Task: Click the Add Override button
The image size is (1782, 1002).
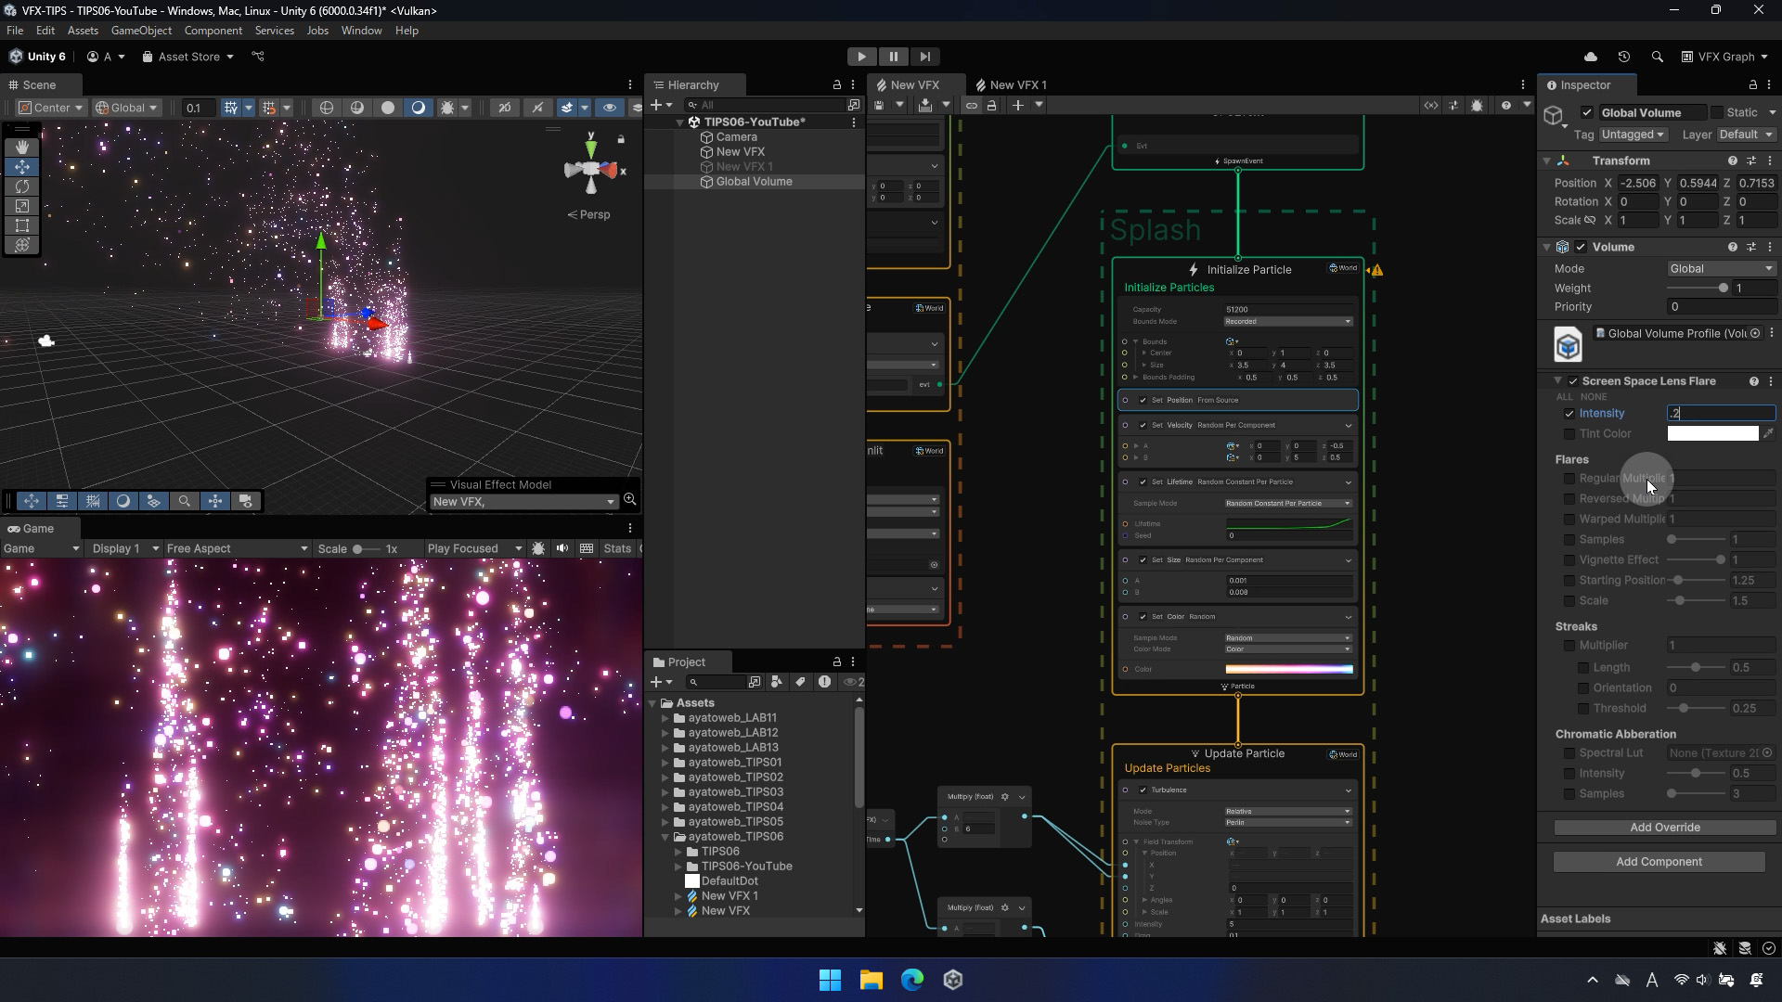Action: [x=1664, y=828]
